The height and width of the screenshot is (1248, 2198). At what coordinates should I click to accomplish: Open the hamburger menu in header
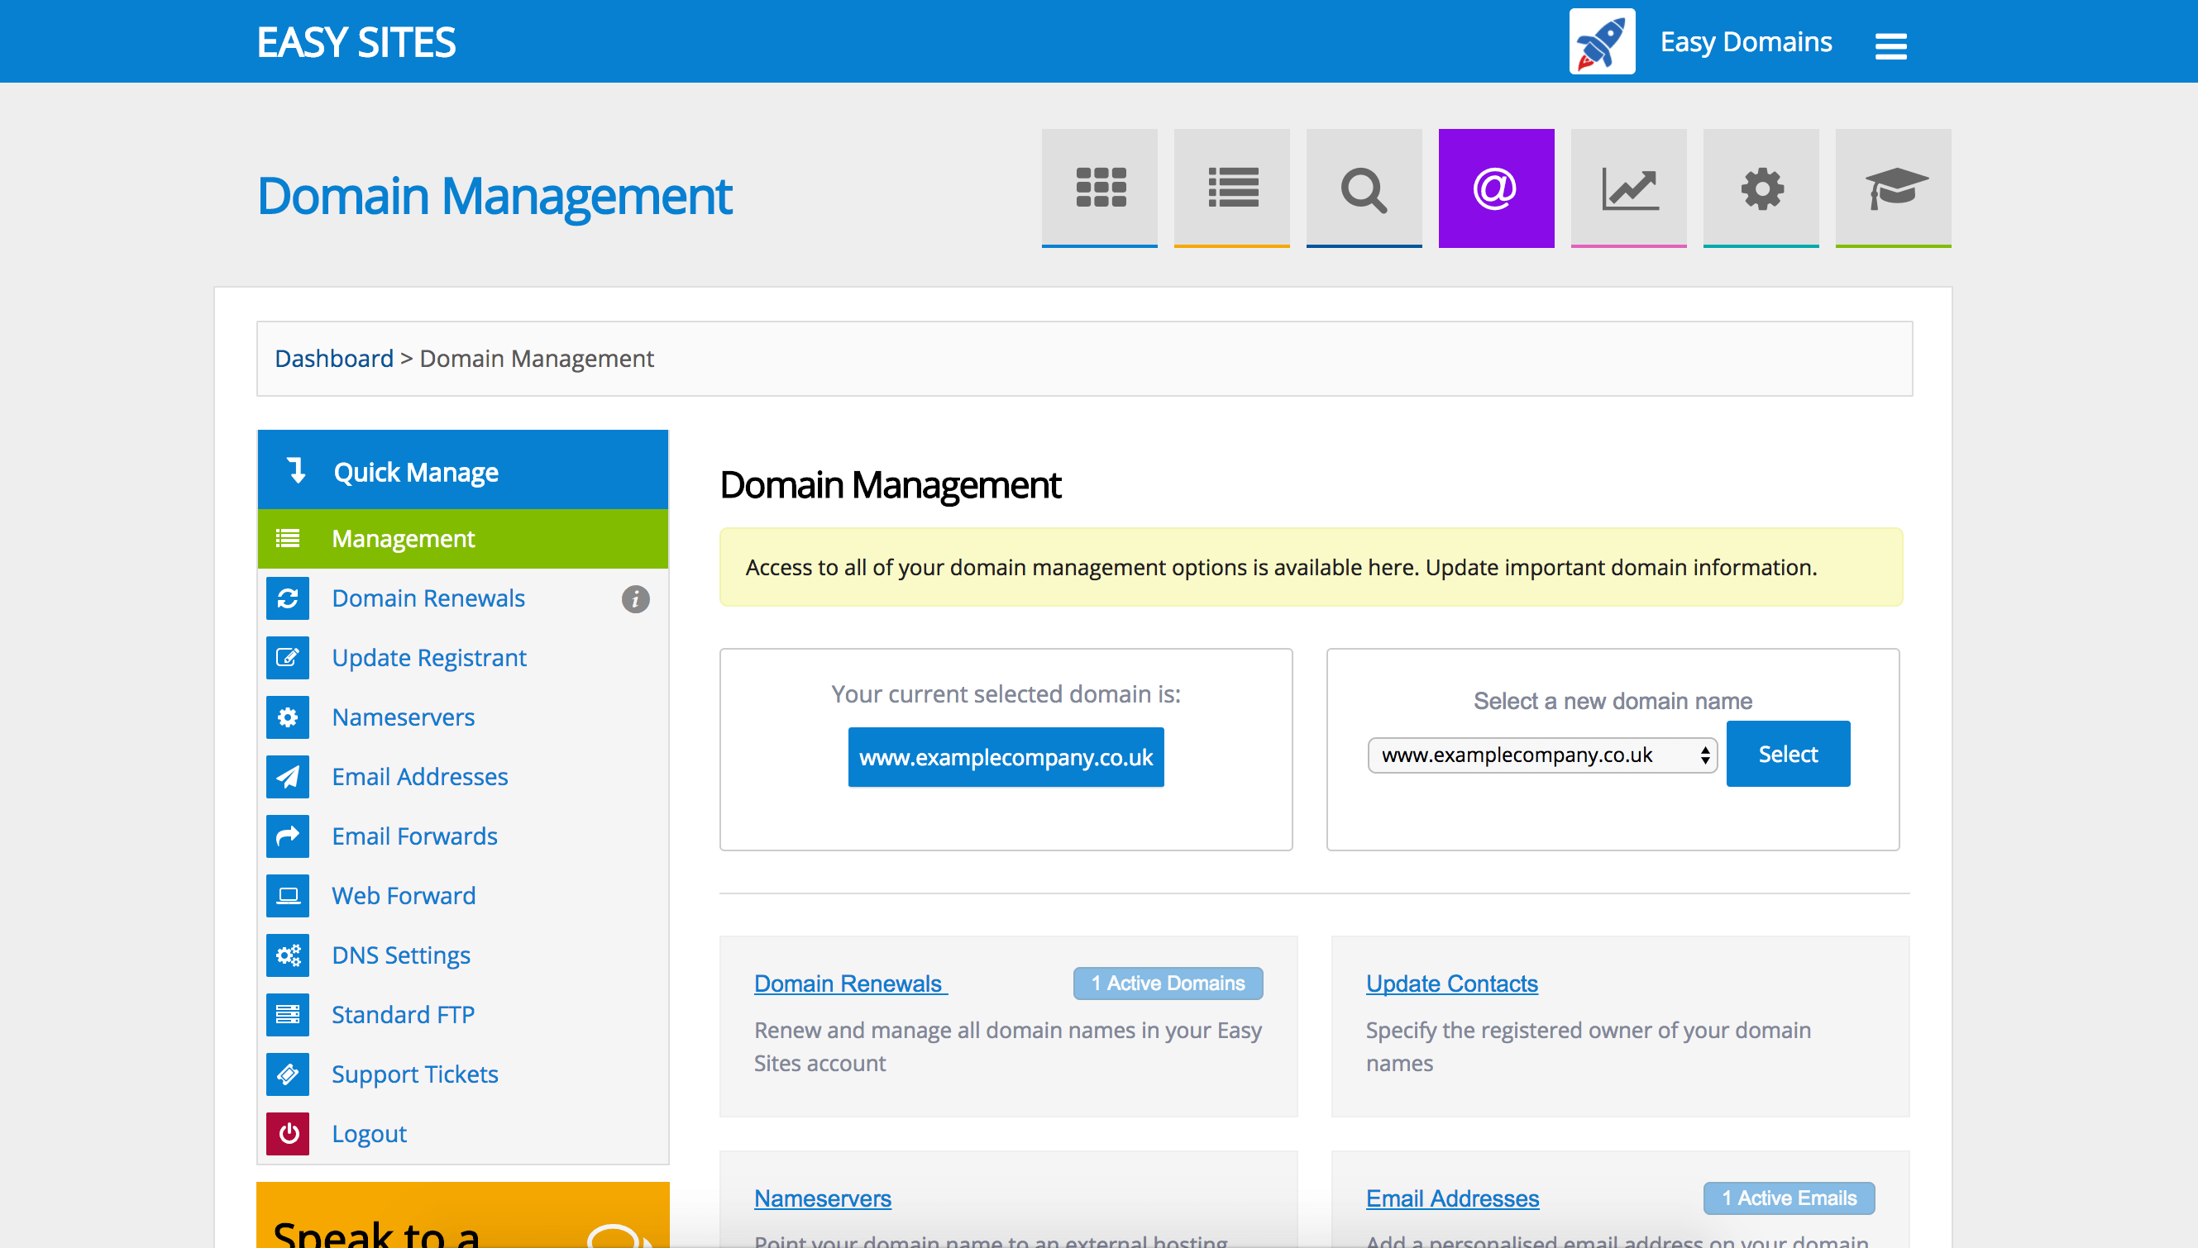tap(1890, 45)
